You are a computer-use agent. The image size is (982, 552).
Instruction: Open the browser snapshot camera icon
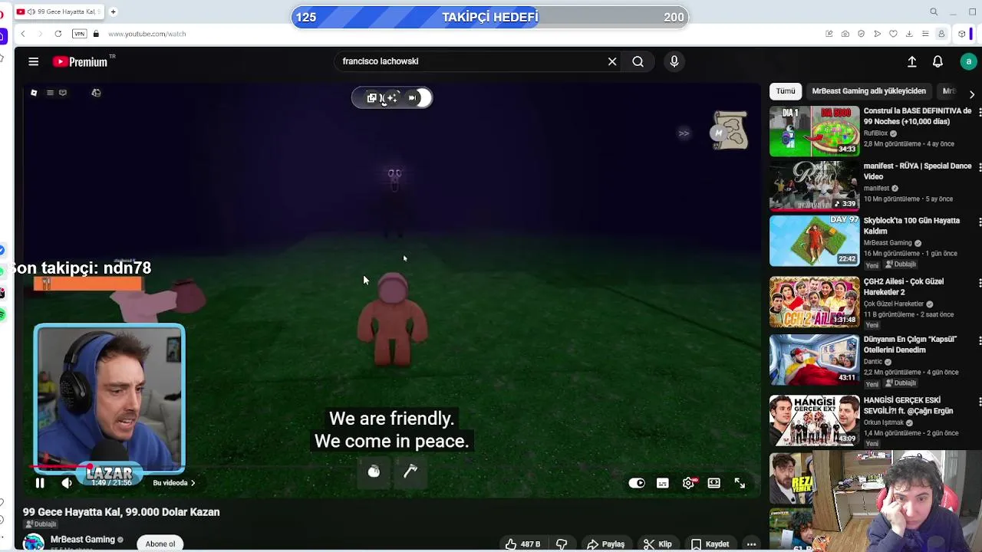pyautogui.click(x=845, y=34)
